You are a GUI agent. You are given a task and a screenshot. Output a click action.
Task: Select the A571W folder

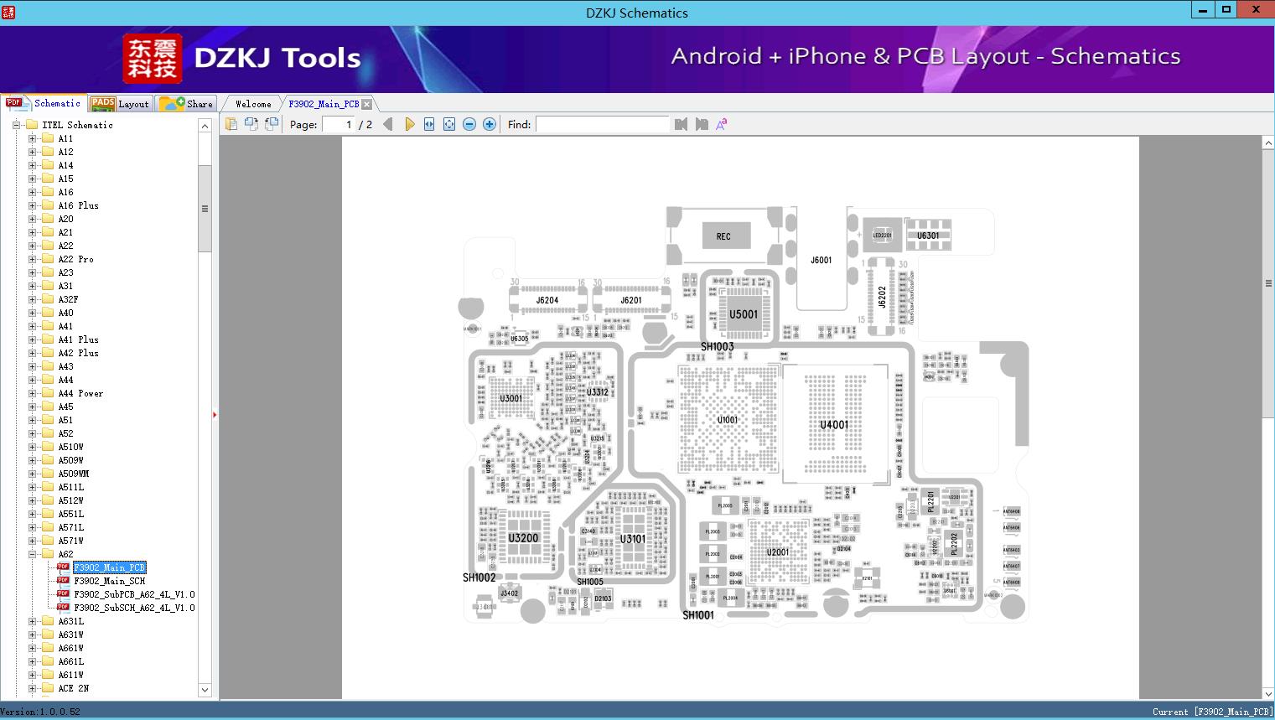pos(70,541)
